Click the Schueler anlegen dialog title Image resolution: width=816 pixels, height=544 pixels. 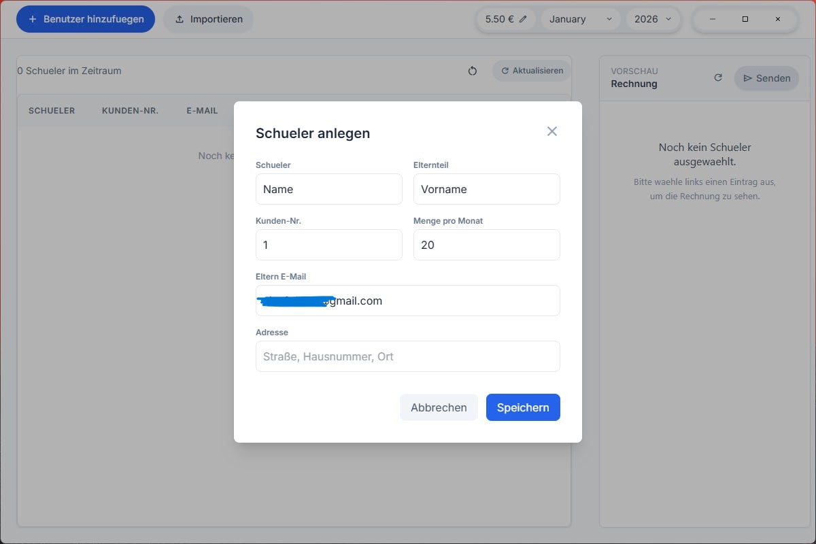[313, 133]
